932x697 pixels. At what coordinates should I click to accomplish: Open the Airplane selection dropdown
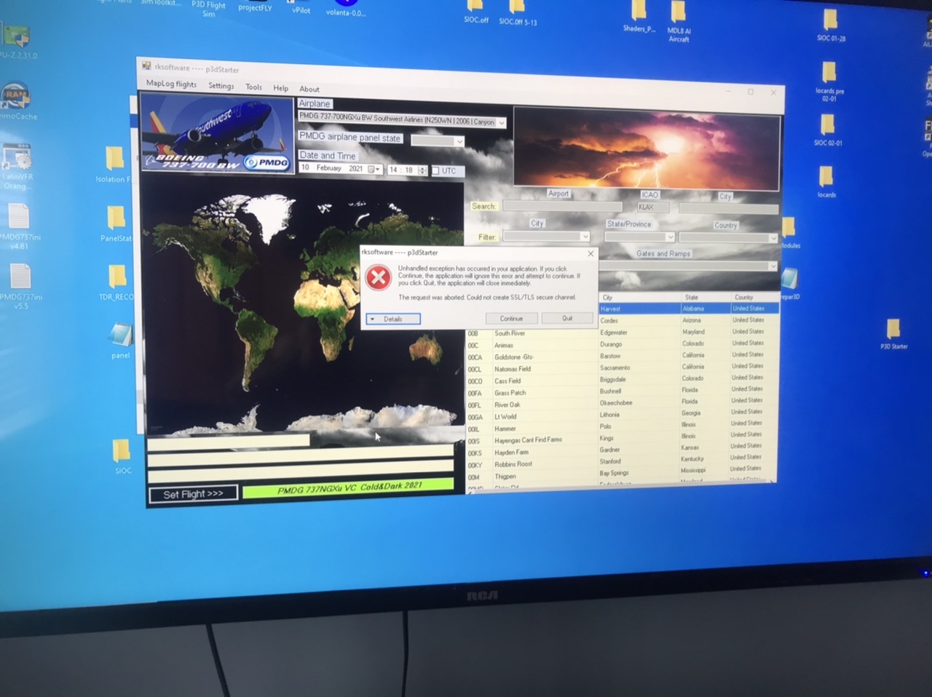(501, 123)
